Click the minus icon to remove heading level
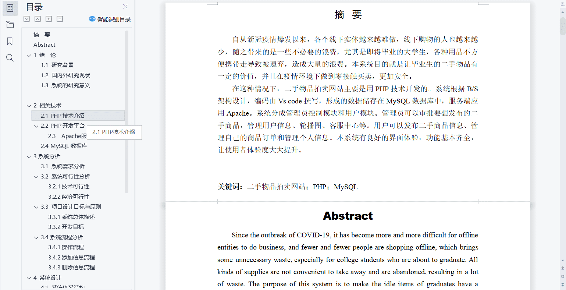Viewport: 566px width, 290px height. pos(60,19)
